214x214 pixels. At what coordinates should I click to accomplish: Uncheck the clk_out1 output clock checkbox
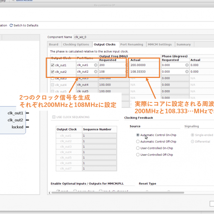click(52, 65)
